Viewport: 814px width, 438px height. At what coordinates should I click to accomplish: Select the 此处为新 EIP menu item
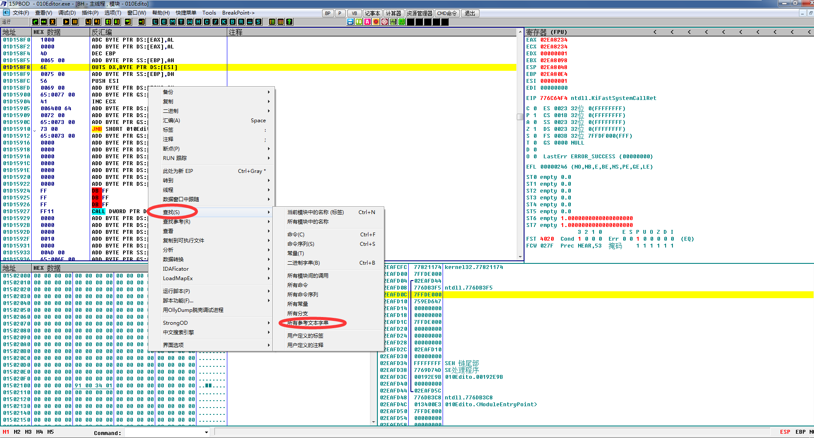(x=211, y=171)
